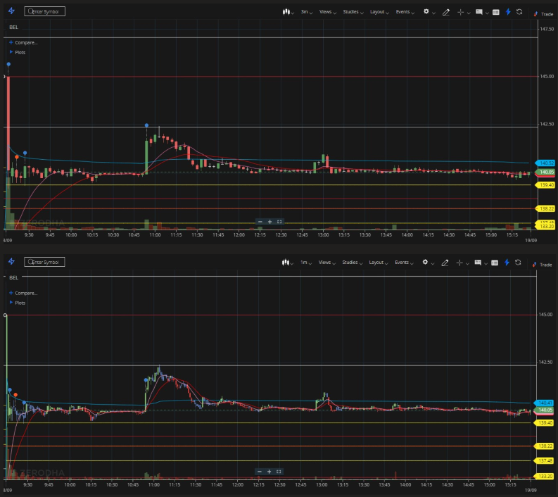Click info tooltip icon in 3m chart

tap(479, 12)
